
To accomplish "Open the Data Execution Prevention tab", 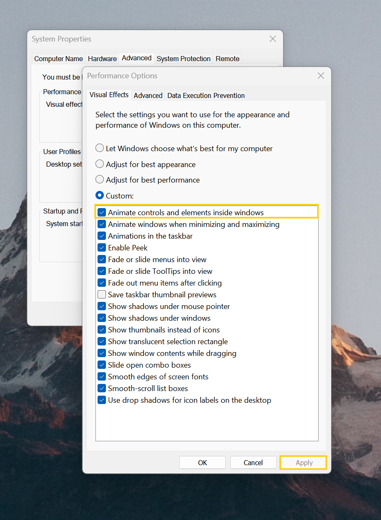I will click(x=206, y=95).
